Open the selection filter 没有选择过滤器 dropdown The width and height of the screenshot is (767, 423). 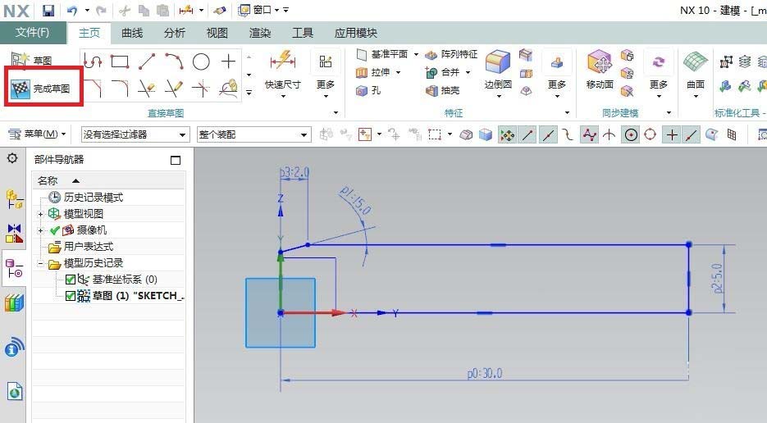tap(135, 134)
